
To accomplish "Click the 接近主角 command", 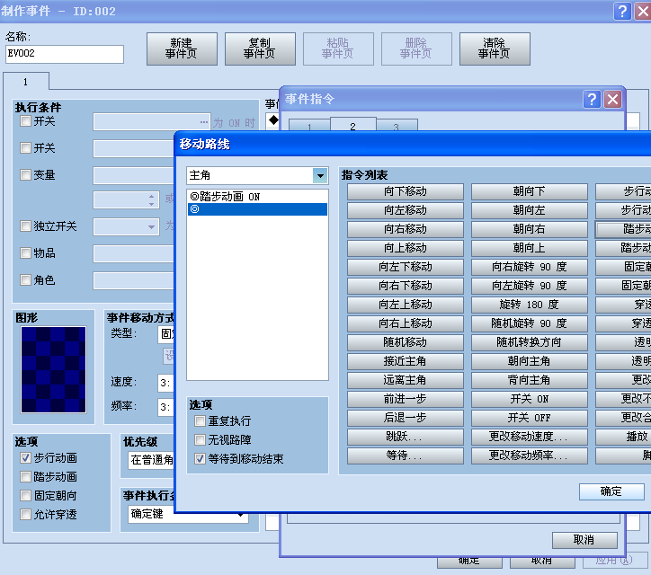I will click(x=406, y=361).
